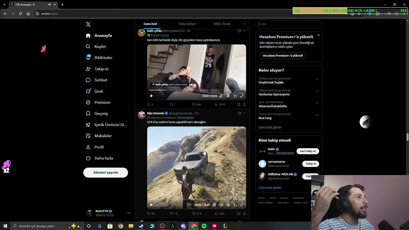The height and width of the screenshot is (230, 409).
Task: Open Takip et in the sidebar
Action: pos(97,69)
